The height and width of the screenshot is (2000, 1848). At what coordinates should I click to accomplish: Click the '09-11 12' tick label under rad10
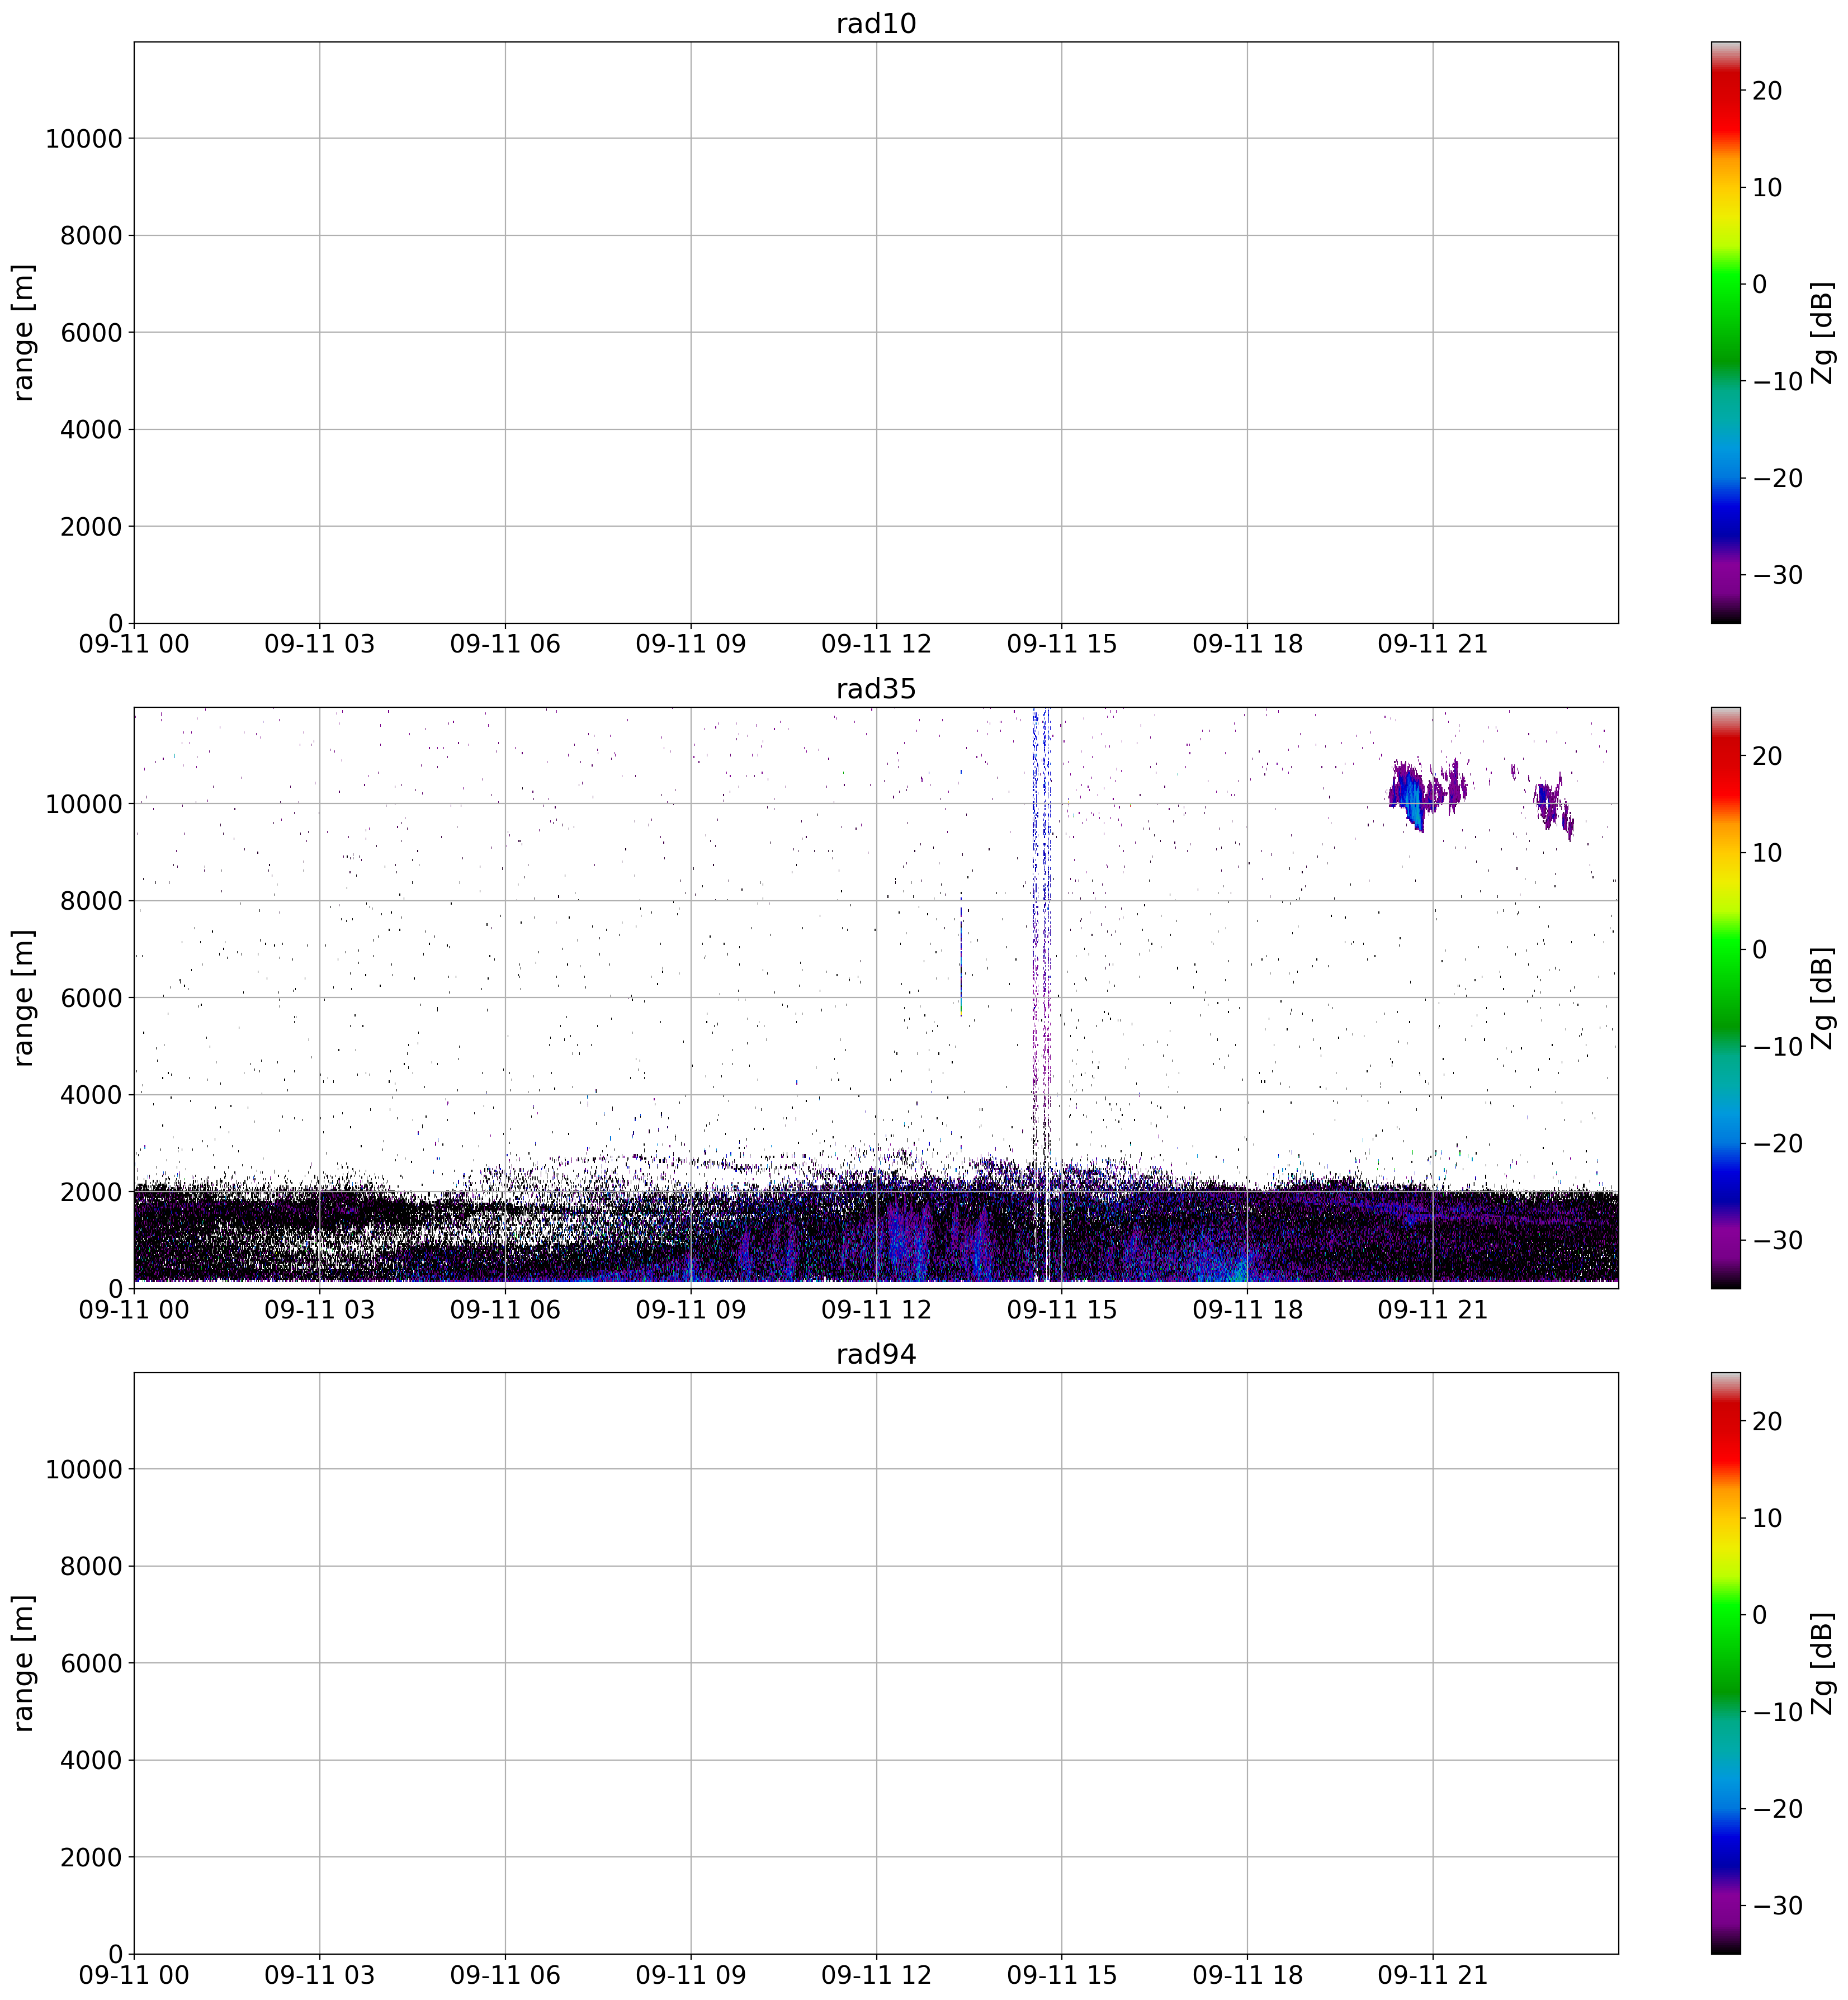pos(876,645)
